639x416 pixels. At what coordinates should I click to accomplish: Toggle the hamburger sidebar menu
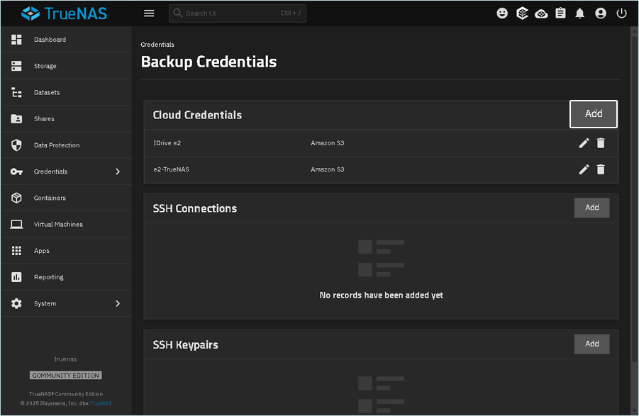coord(149,13)
